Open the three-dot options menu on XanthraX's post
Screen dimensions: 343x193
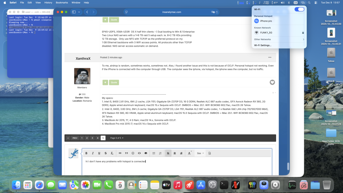[x=270, y=57]
